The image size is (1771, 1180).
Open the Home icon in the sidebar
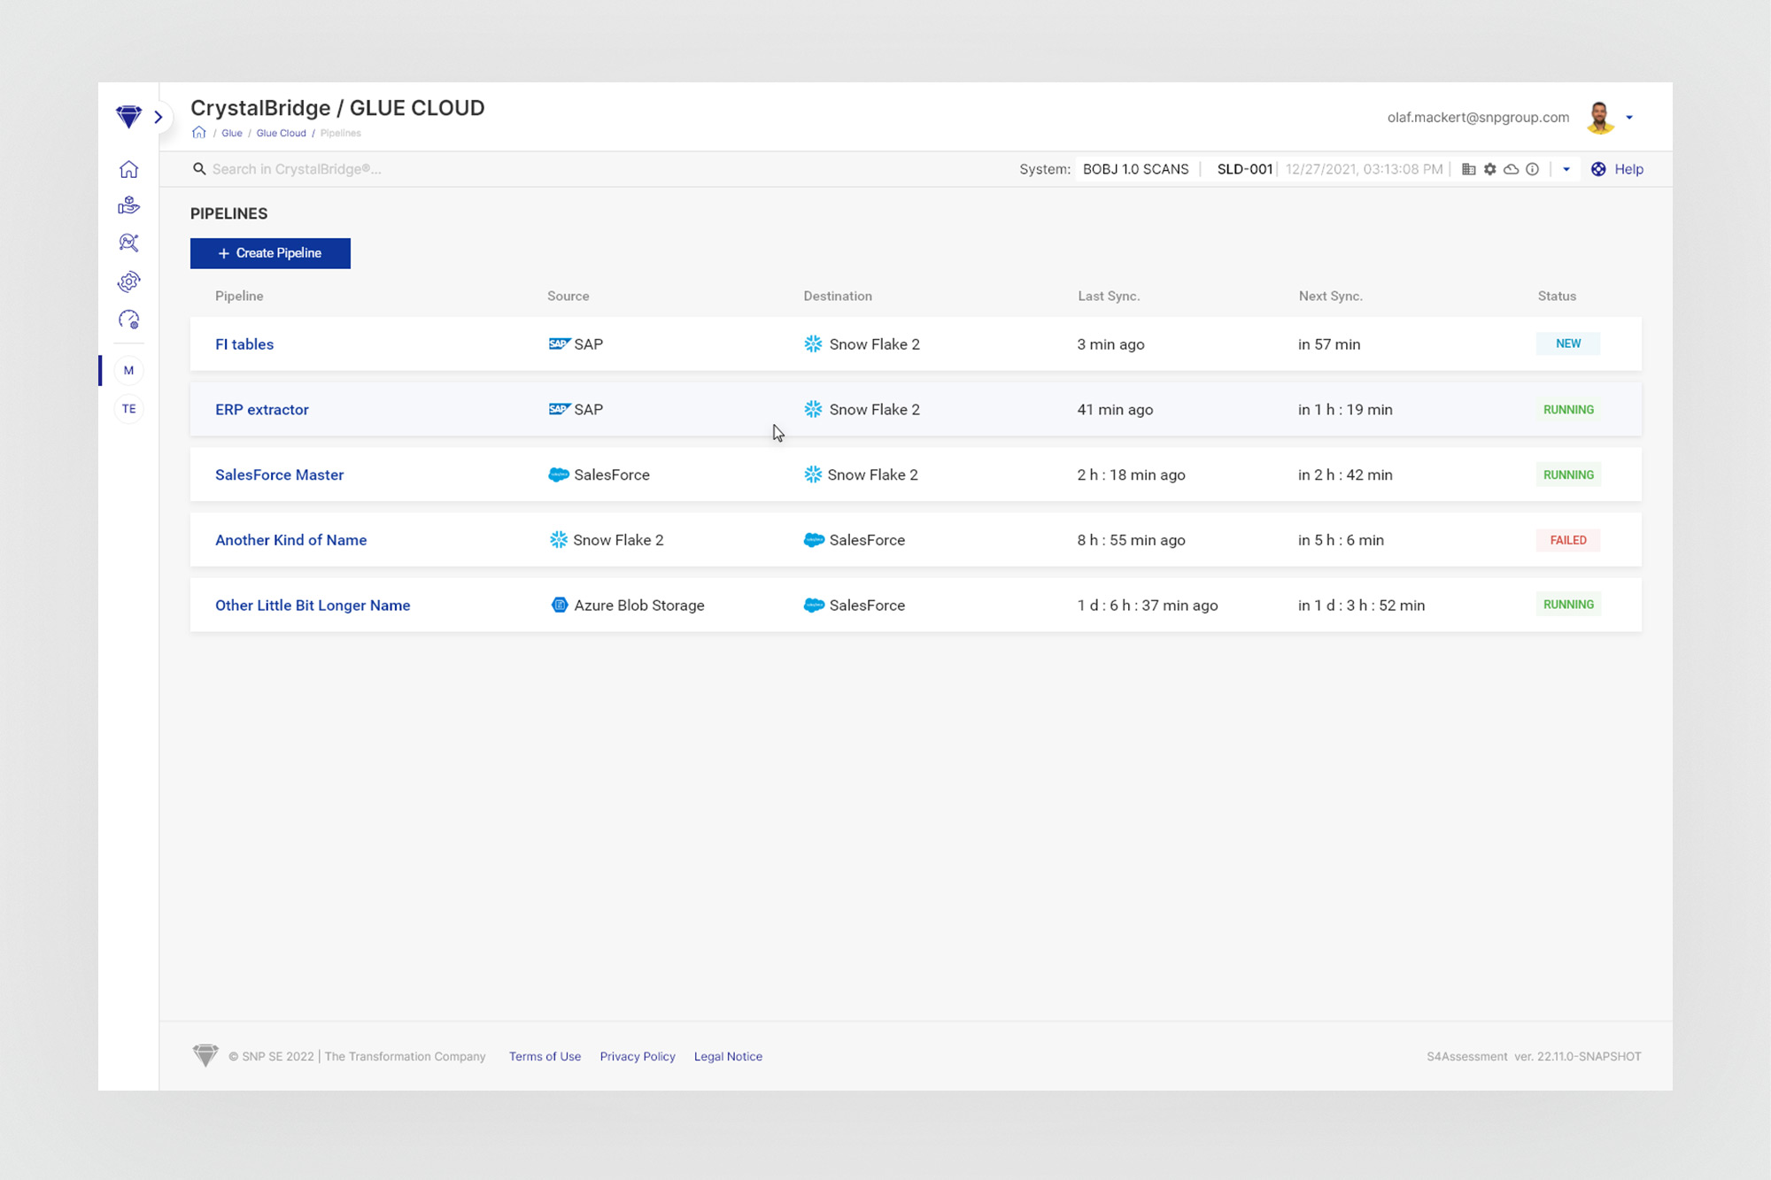[x=129, y=169]
